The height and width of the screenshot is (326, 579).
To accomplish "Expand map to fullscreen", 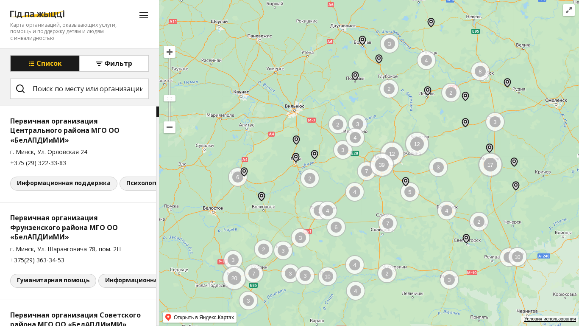I will (x=568, y=10).
